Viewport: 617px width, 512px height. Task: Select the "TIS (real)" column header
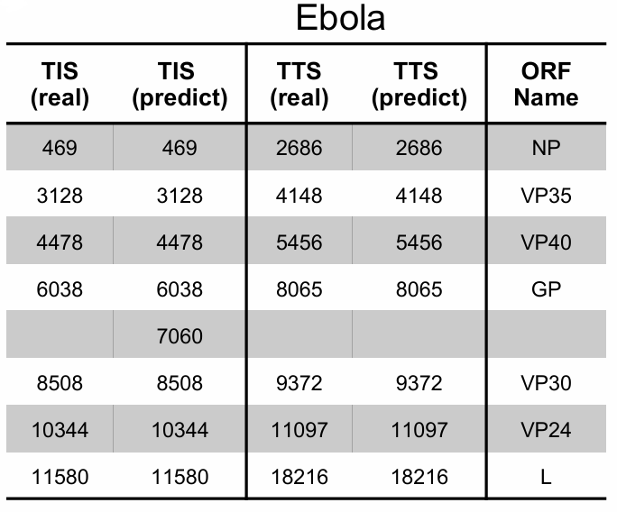[60, 84]
